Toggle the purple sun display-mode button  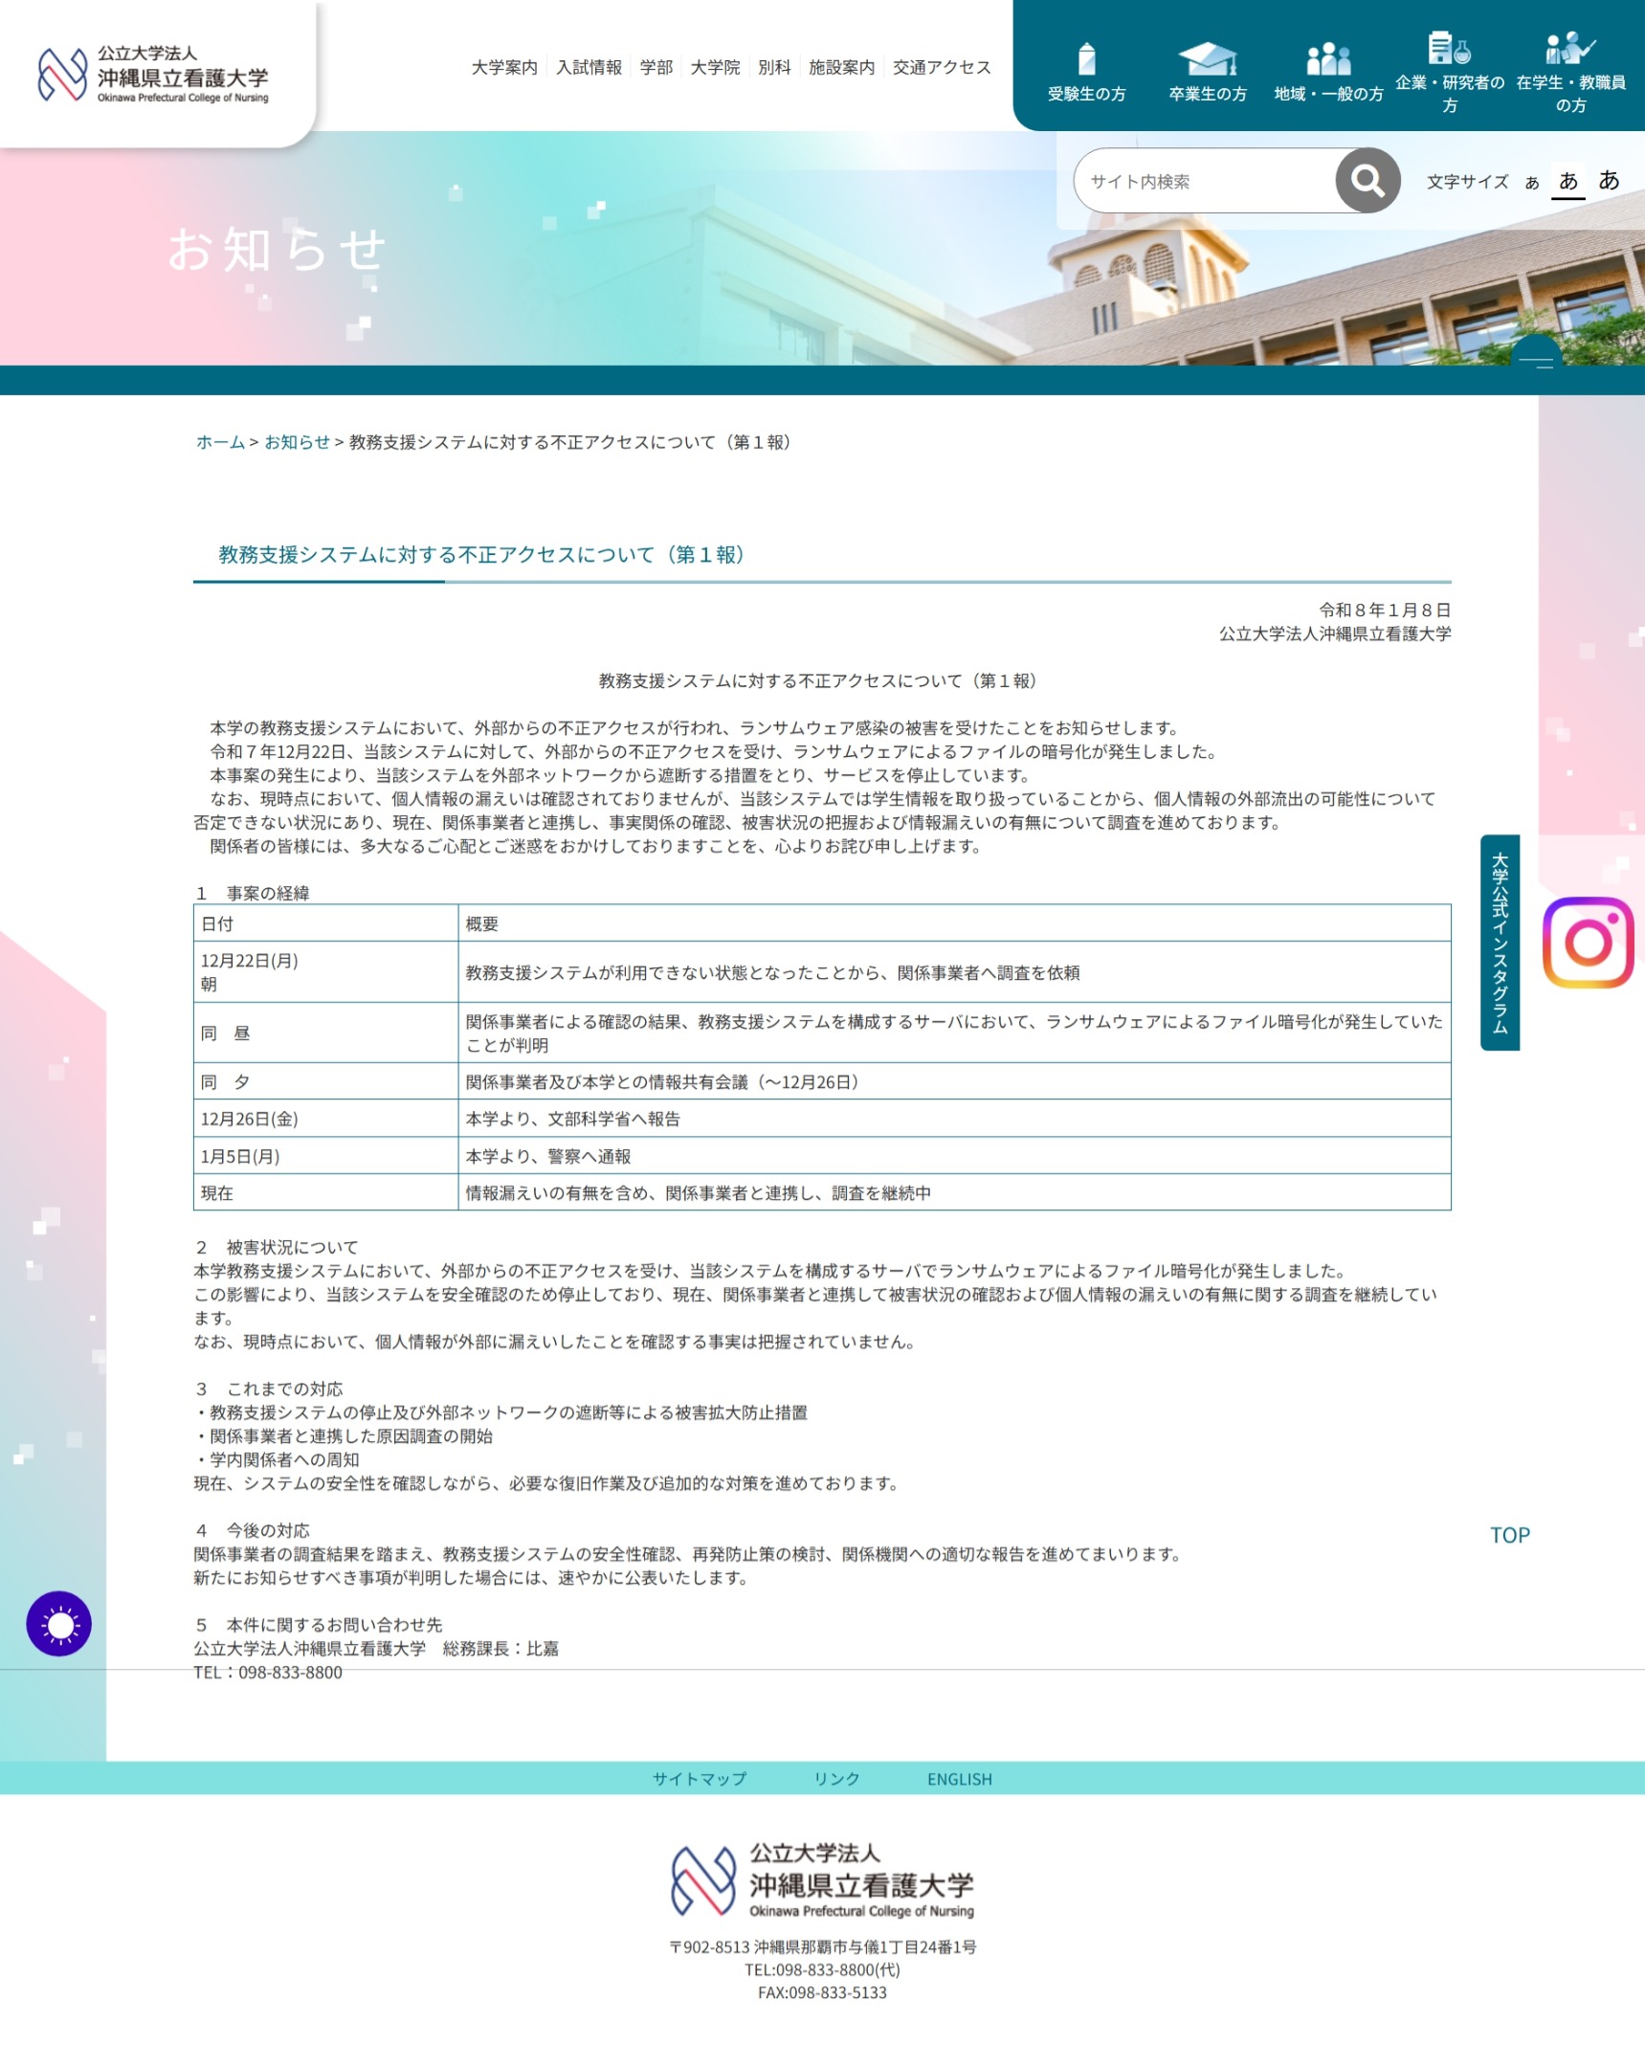click(58, 1624)
